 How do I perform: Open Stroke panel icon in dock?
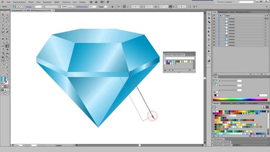tap(209, 27)
